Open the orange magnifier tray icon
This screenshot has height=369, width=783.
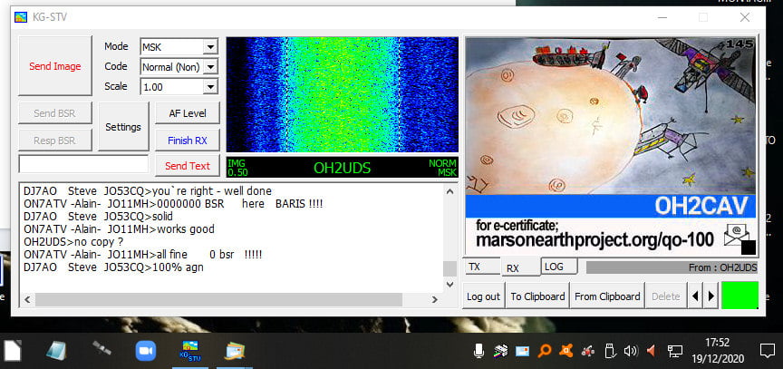coord(544,351)
